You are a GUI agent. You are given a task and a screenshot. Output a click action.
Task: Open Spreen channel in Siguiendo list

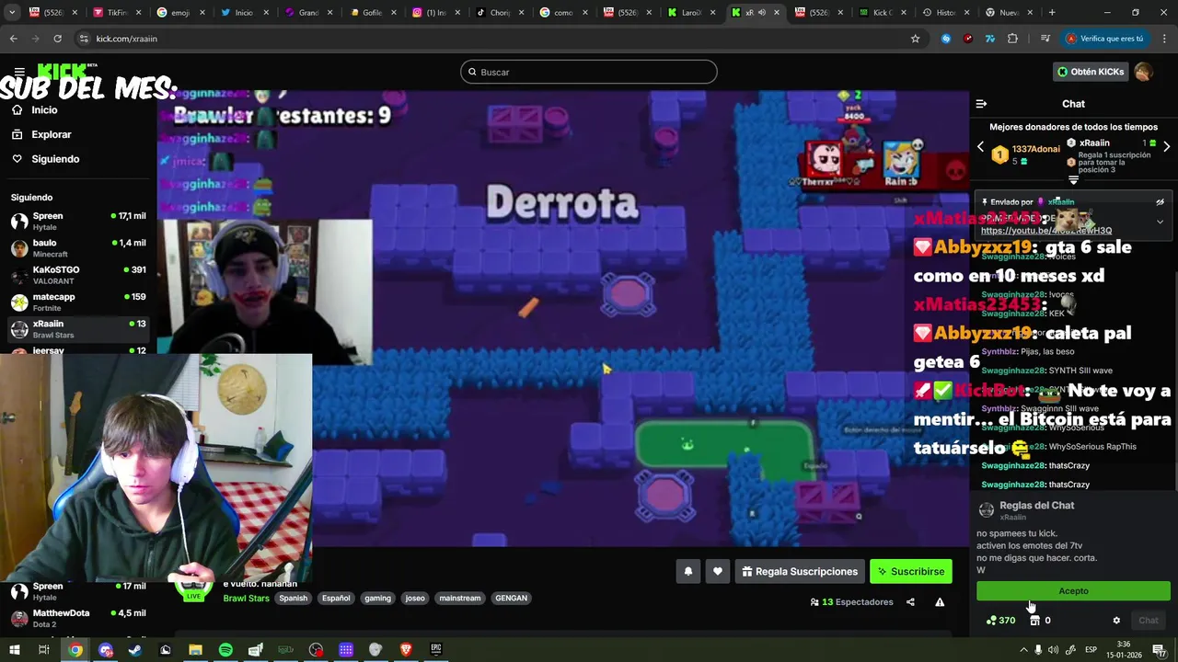tap(78, 221)
